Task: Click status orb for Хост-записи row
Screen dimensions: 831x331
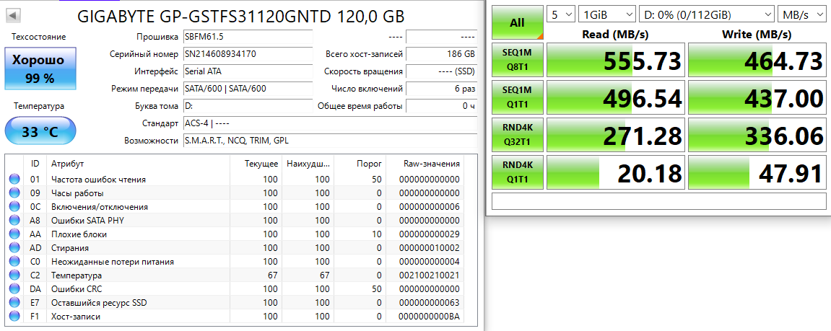Action: (14, 317)
